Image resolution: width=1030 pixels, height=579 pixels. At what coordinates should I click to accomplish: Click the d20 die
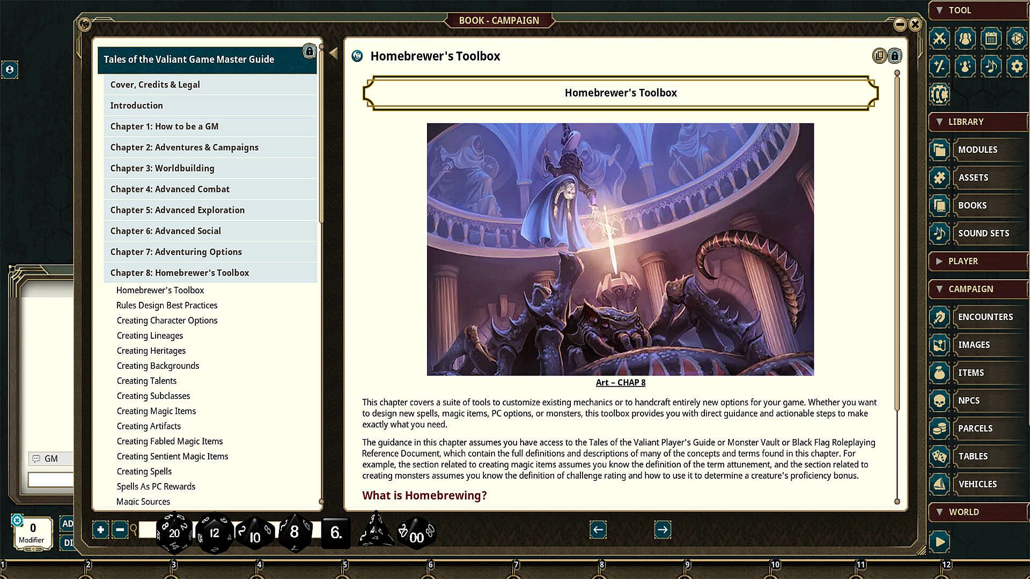174,532
